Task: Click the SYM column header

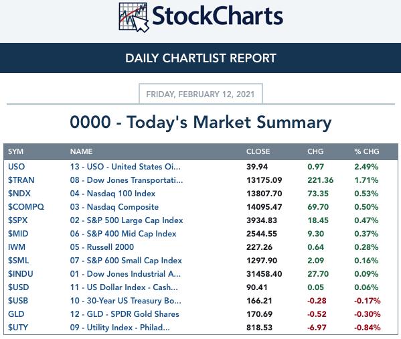Action: click(x=15, y=151)
